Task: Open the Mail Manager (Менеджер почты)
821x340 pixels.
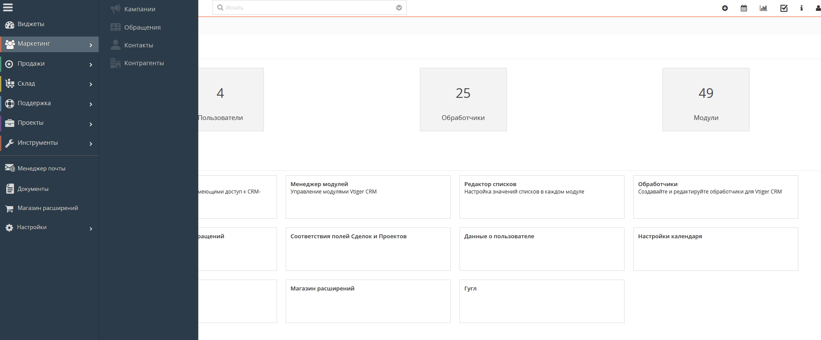Action: click(x=41, y=169)
